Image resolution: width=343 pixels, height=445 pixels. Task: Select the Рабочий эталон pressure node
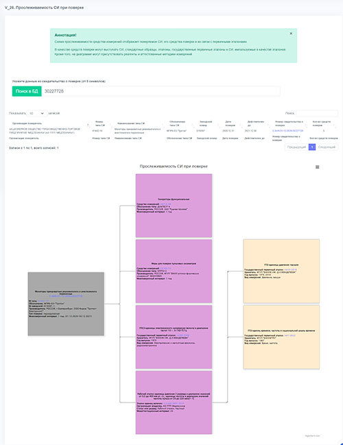(x=174, y=402)
